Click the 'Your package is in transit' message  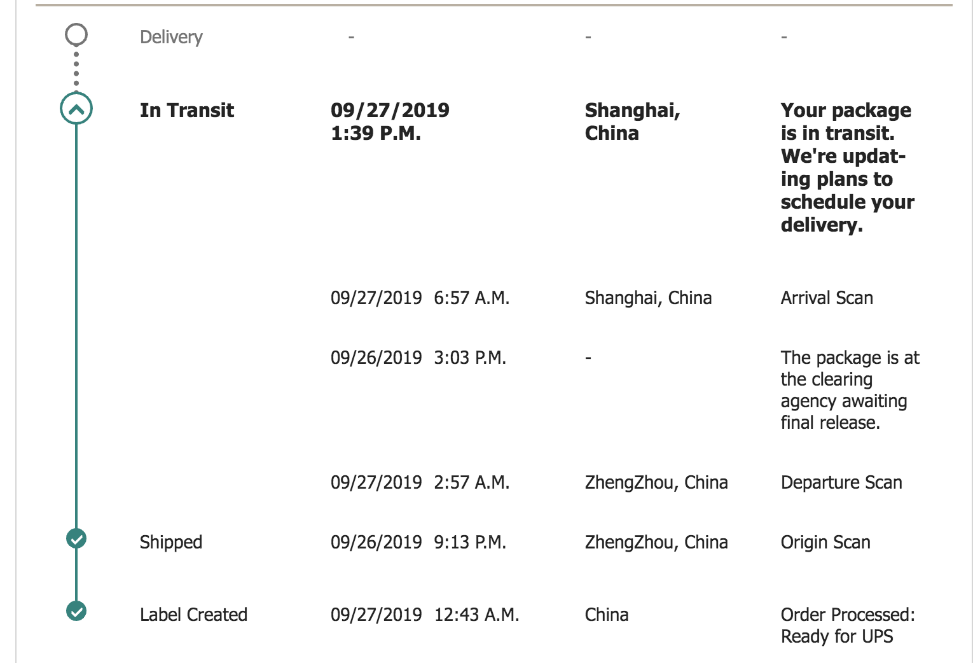(848, 167)
